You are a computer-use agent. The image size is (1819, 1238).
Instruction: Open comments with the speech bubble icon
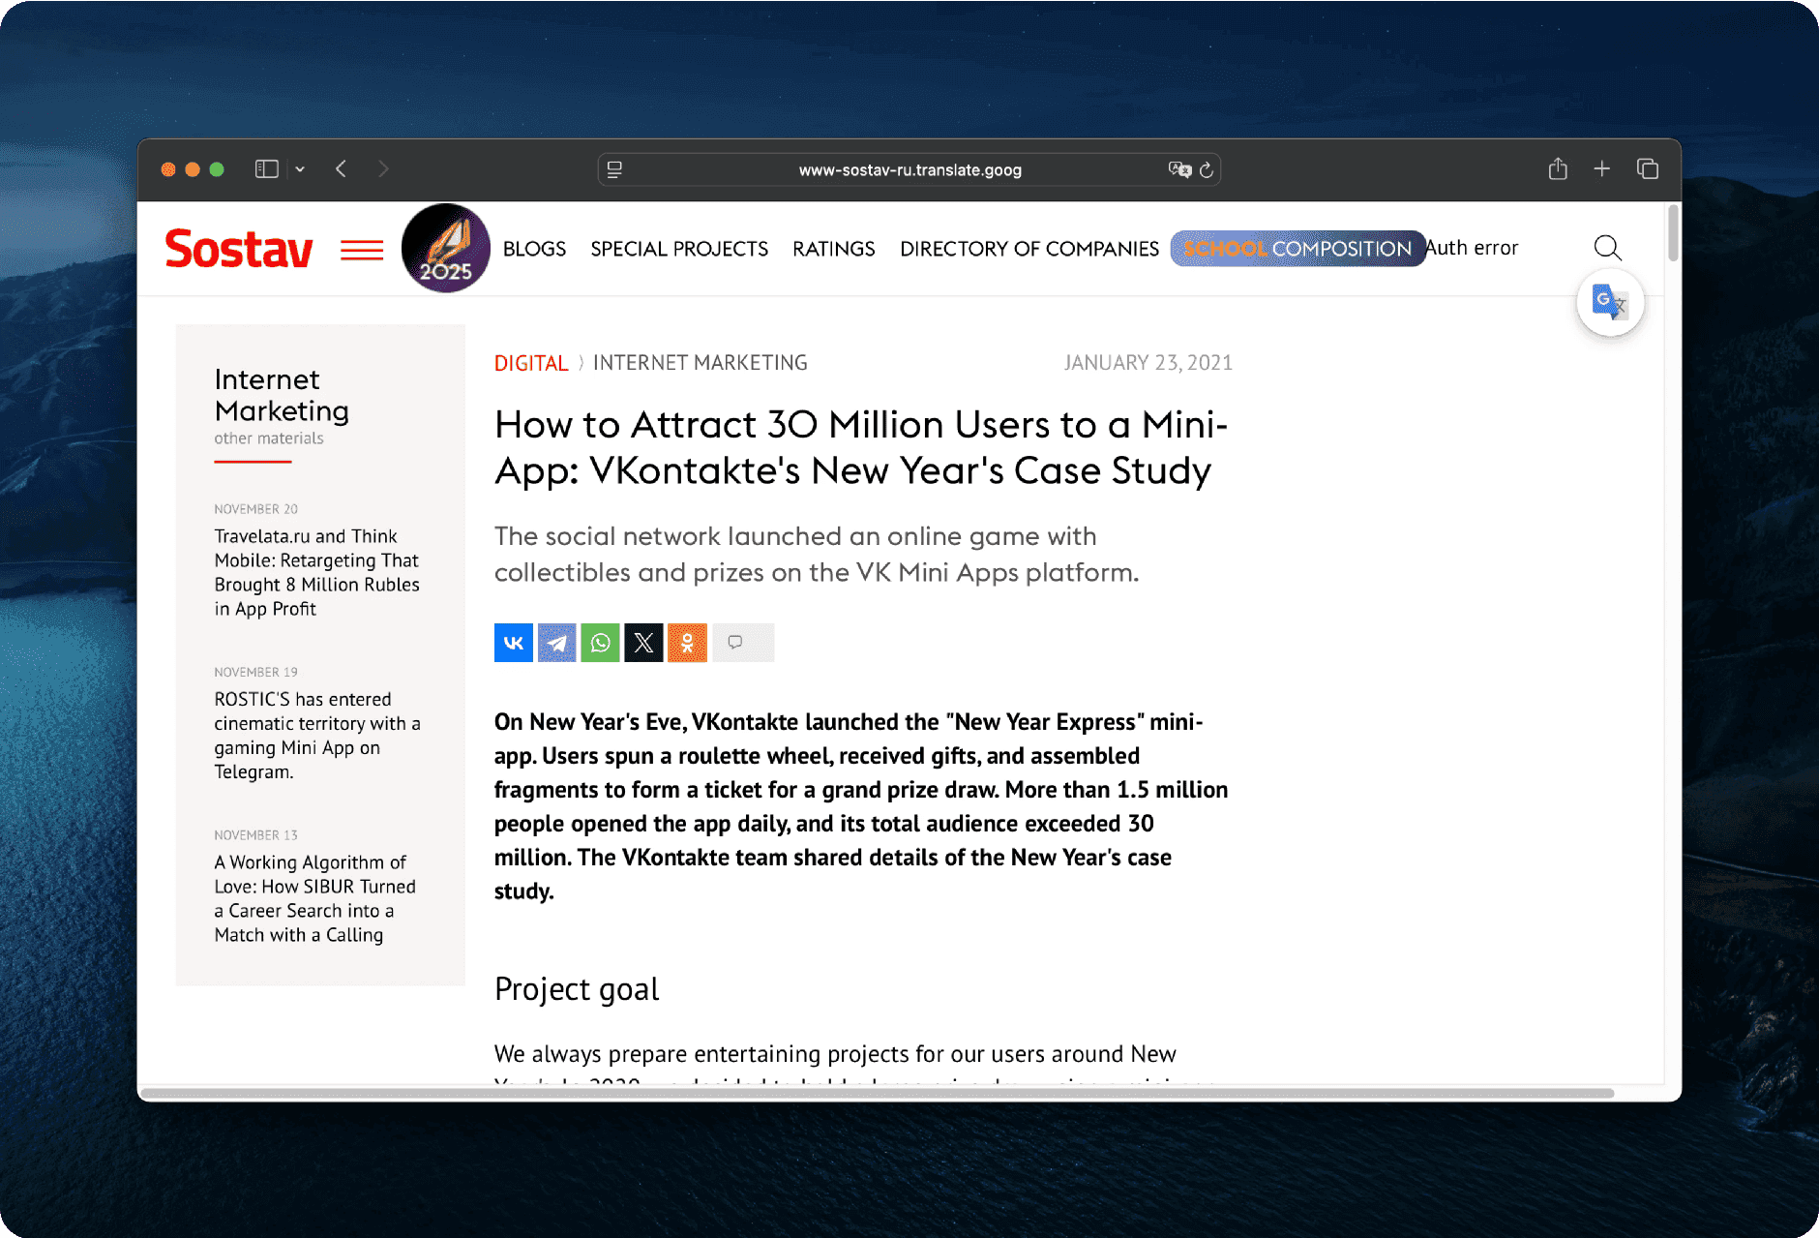(x=743, y=643)
